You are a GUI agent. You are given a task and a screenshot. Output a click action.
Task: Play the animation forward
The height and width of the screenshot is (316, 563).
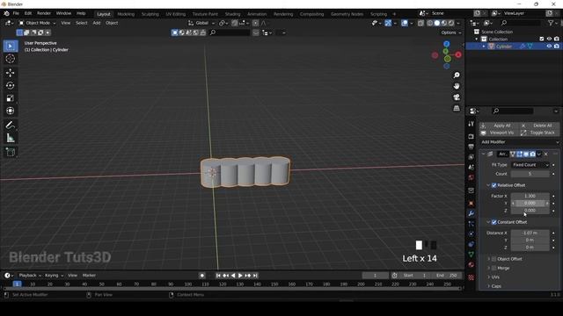(x=240, y=276)
